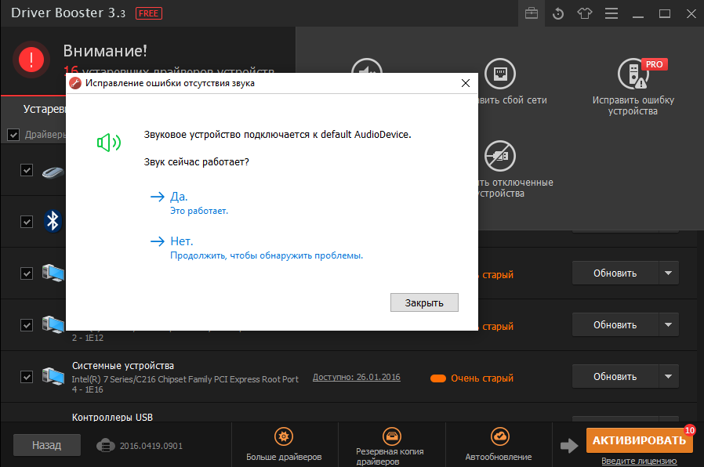Click the 2016.0419.0901 database version text

pos(151,446)
